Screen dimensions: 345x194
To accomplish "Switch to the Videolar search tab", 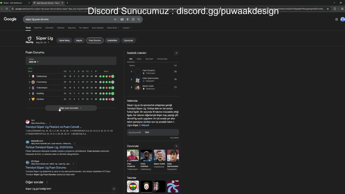I will click(x=61, y=28).
